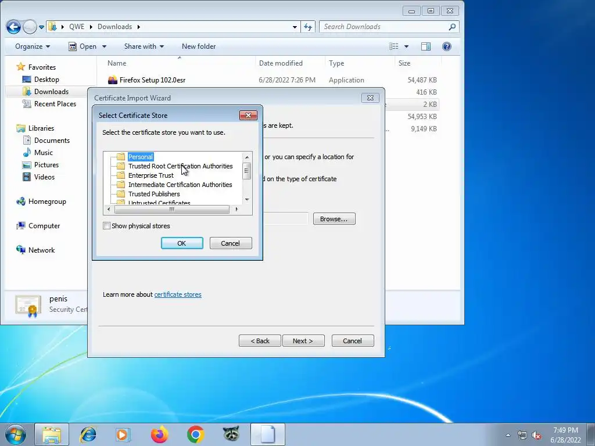Expand the arrow after Downloads in breadcrumb
595x446 pixels.
(x=138, y=27)
